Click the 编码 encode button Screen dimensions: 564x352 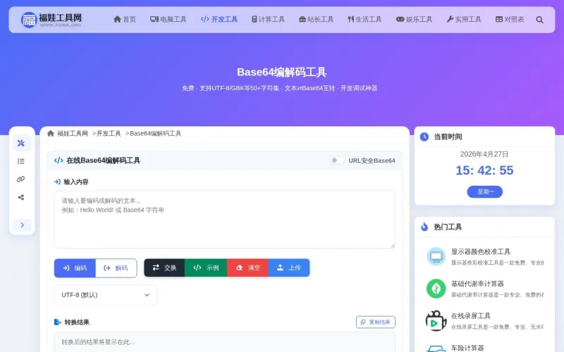(x=75, y=268)
